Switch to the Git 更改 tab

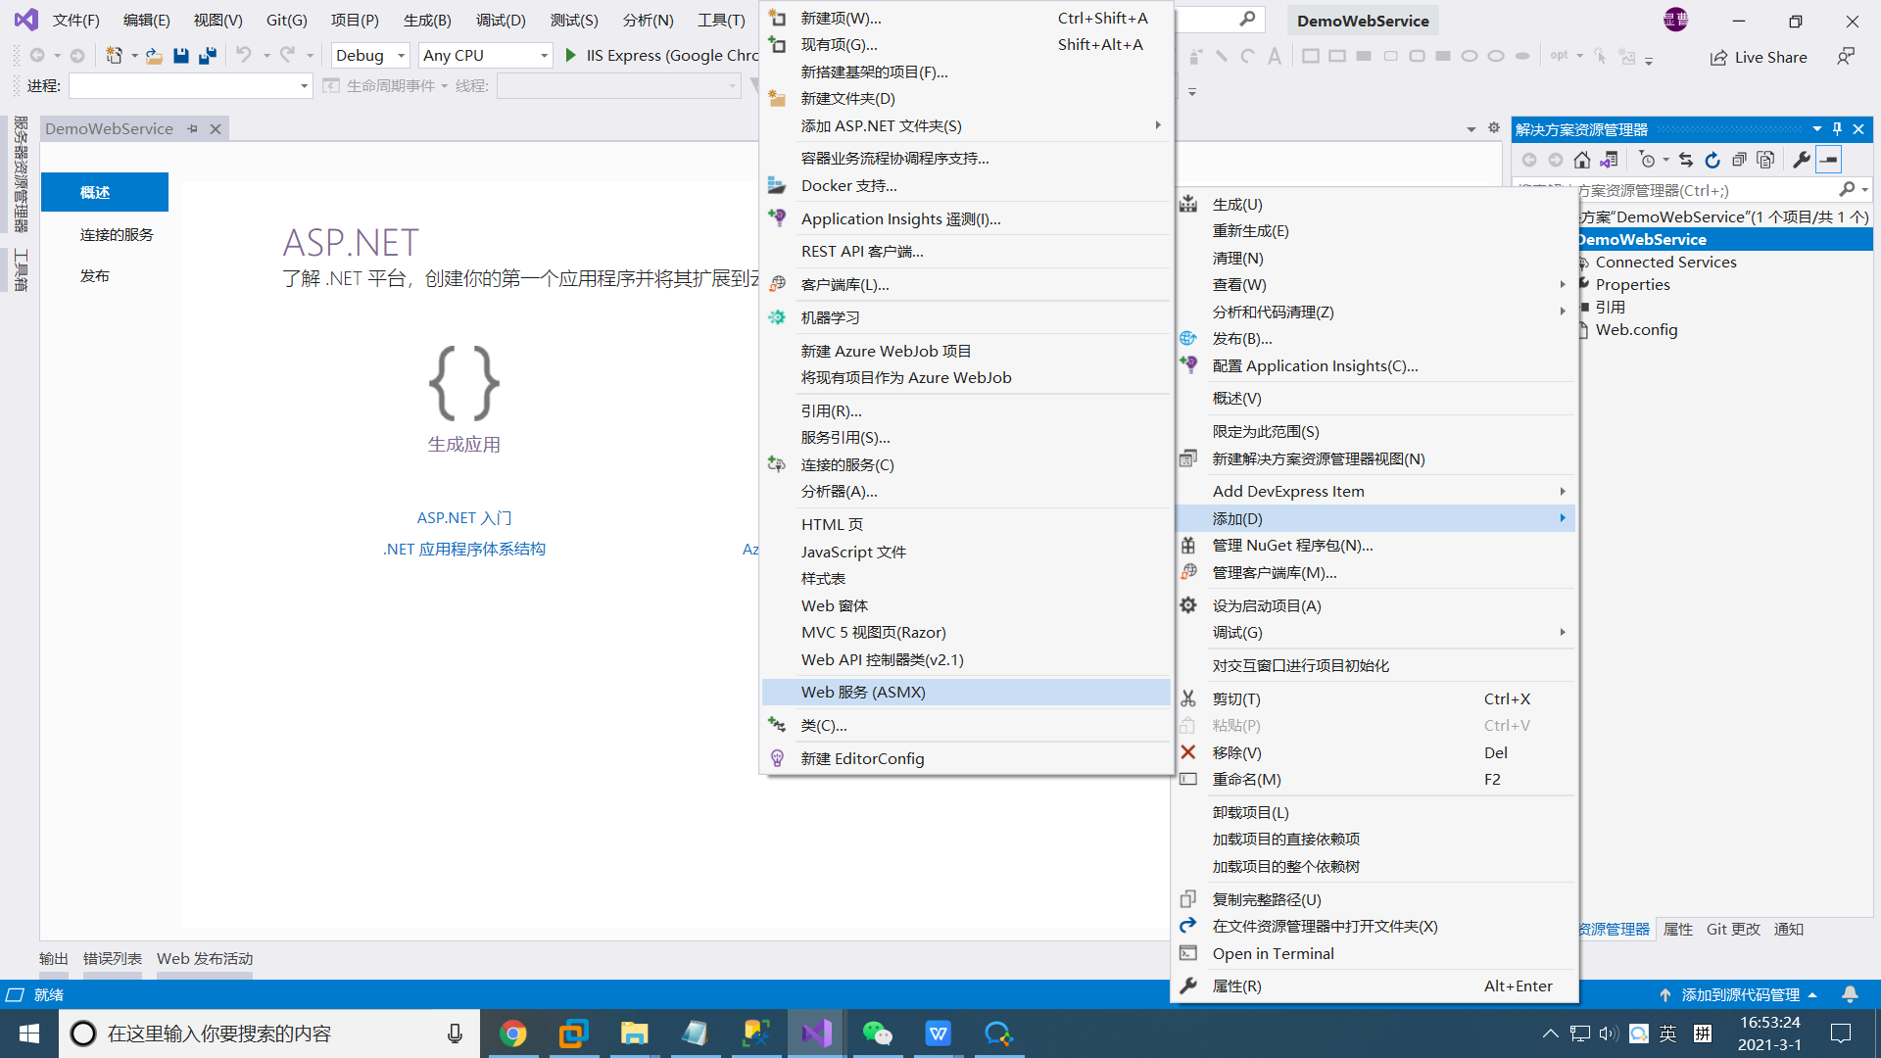pyautogui.click(x=1733, y=929)
